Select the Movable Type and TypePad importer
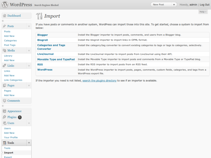 56,59
